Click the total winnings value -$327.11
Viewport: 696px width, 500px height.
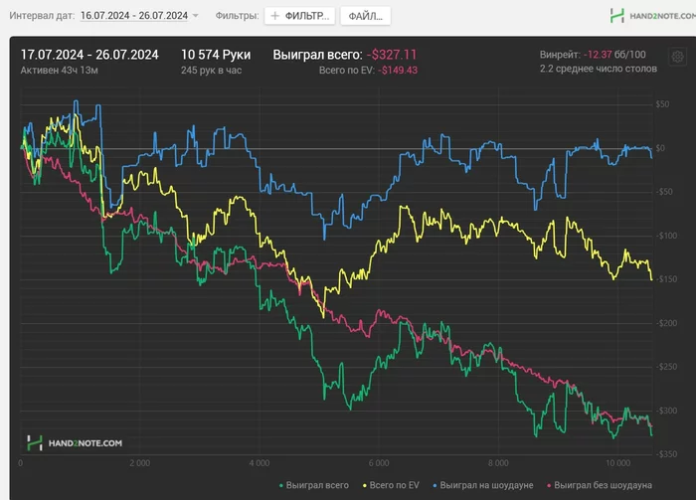click(x=392, y=55)
